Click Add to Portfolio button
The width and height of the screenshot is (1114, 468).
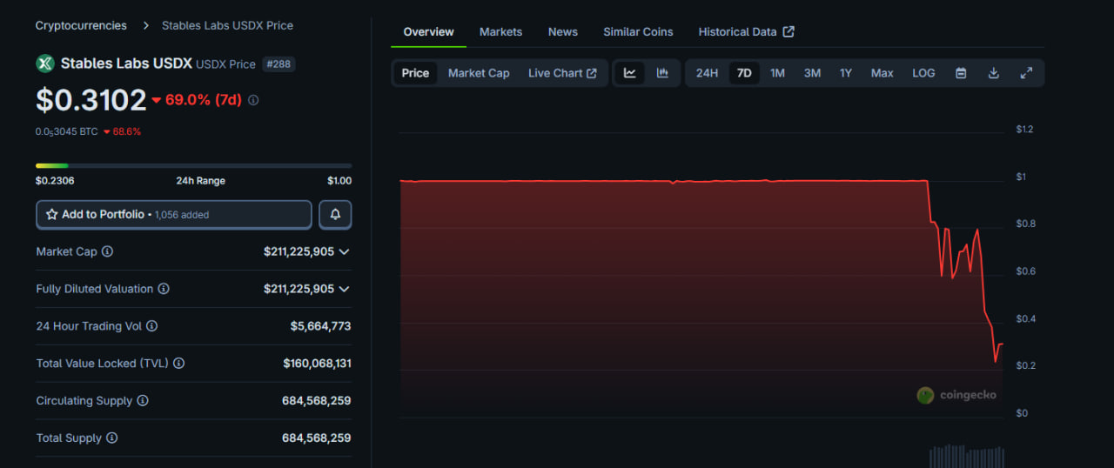[173, 214]
